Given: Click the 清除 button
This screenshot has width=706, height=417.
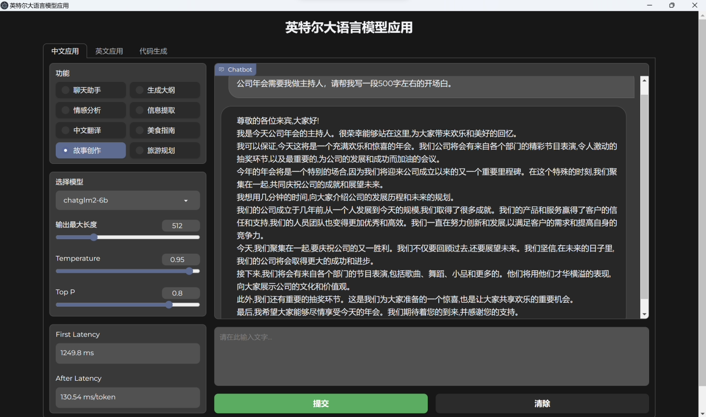Looking at the screenshot, I should click(x=542, y=404).
